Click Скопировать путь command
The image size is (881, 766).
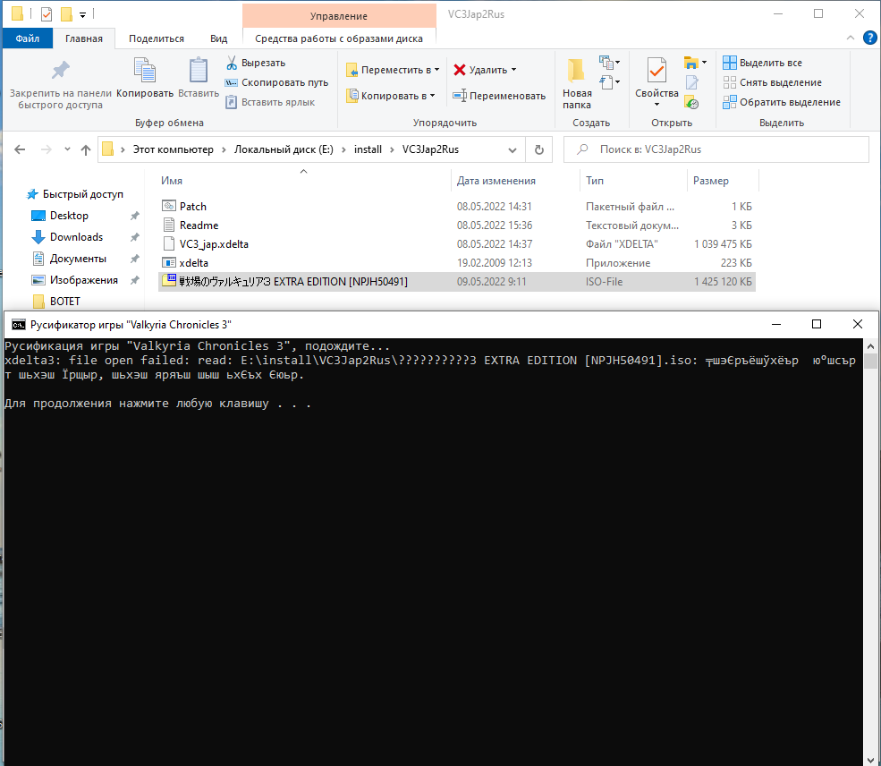click(x=276, y=82)
